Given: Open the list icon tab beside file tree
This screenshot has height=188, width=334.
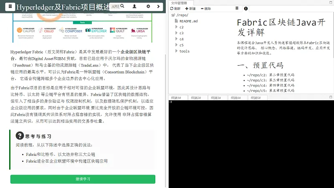Looking at the screenshot, I should click(x=237, y=8).
